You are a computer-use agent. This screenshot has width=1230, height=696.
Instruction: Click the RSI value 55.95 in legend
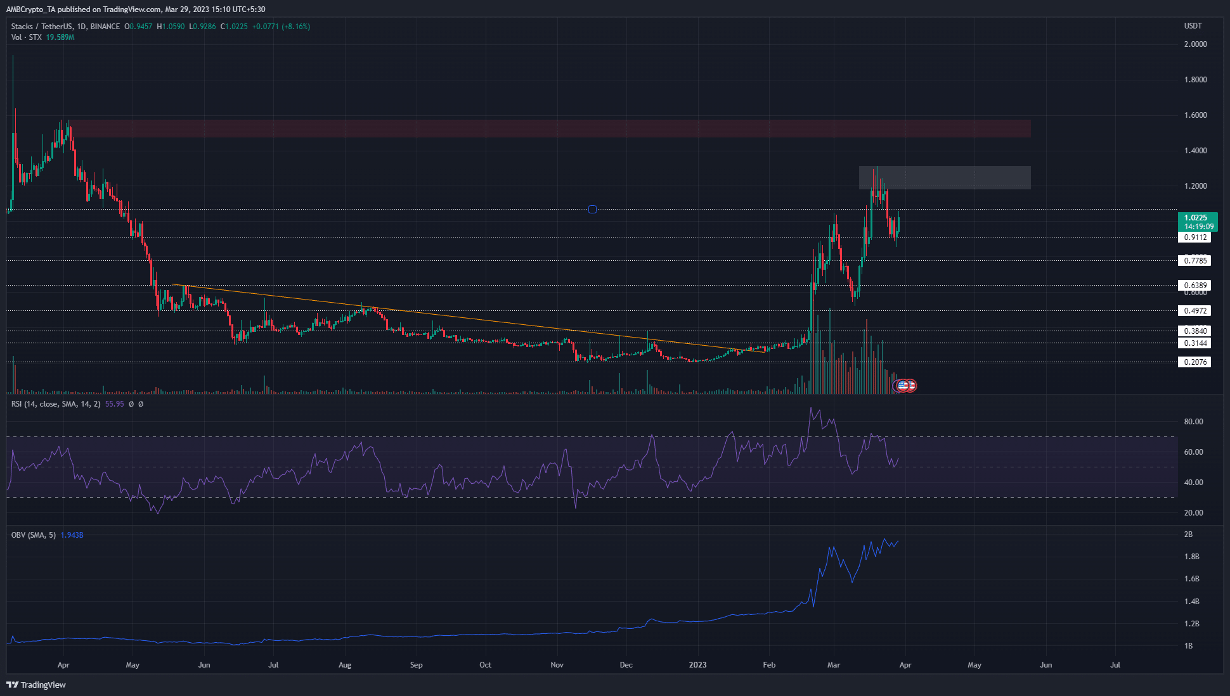point(115,404)
